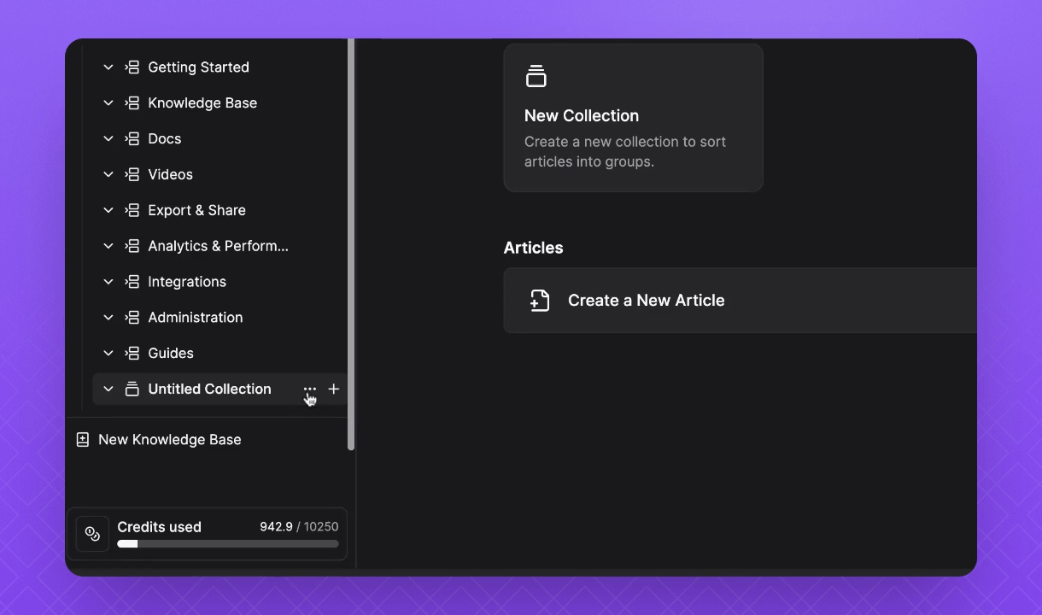Image resolution: width=1042 pixels, height=615 pixels.
Task: Click the Getting Started collection icon
Action: (x=132, y=67)
